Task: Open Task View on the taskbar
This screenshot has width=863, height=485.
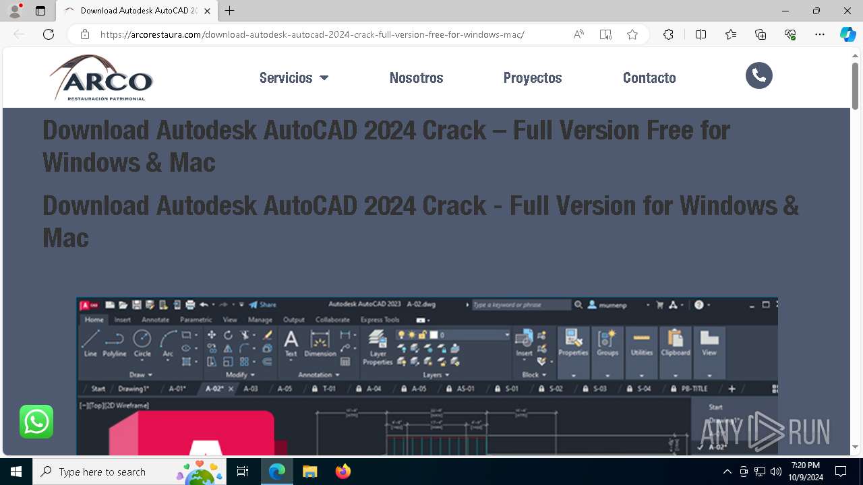Action: (243, 472)
